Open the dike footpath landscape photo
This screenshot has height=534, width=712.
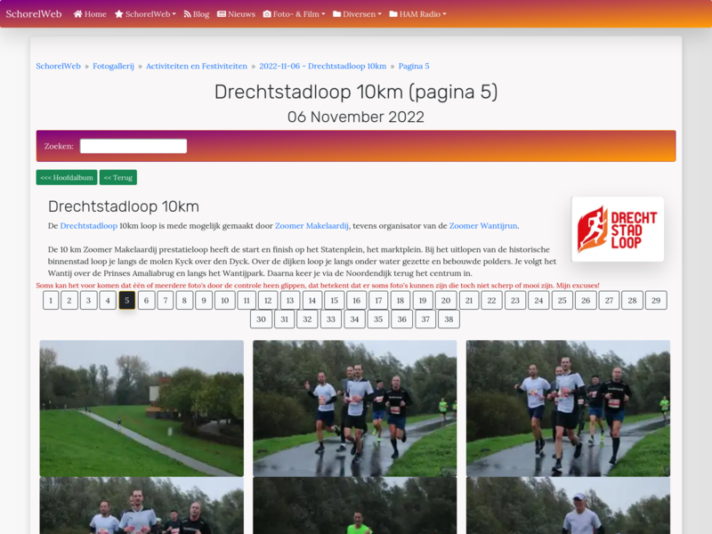(x=142, y=409)
